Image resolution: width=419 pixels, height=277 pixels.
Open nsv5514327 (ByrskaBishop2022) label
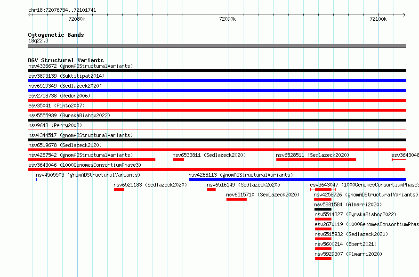tap(355, 214)
